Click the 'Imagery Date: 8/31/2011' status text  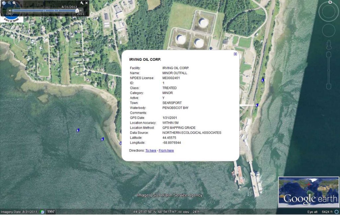19,212
